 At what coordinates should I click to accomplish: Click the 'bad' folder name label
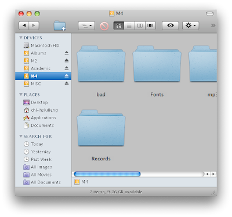coord(101,94)
